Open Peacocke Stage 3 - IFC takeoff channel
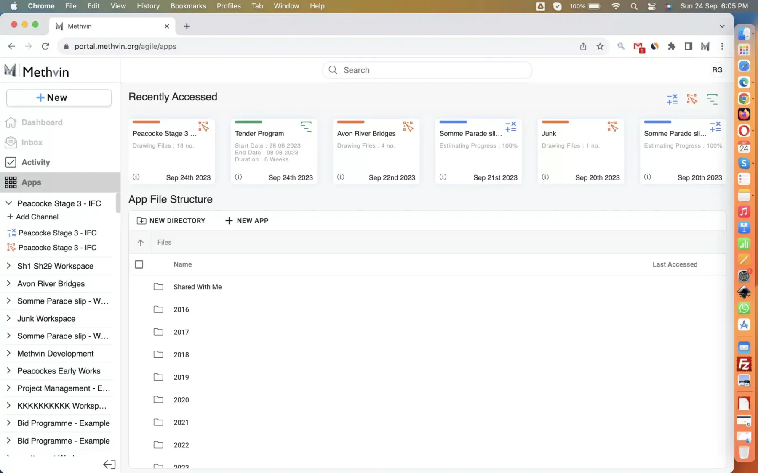 (52, 248)
